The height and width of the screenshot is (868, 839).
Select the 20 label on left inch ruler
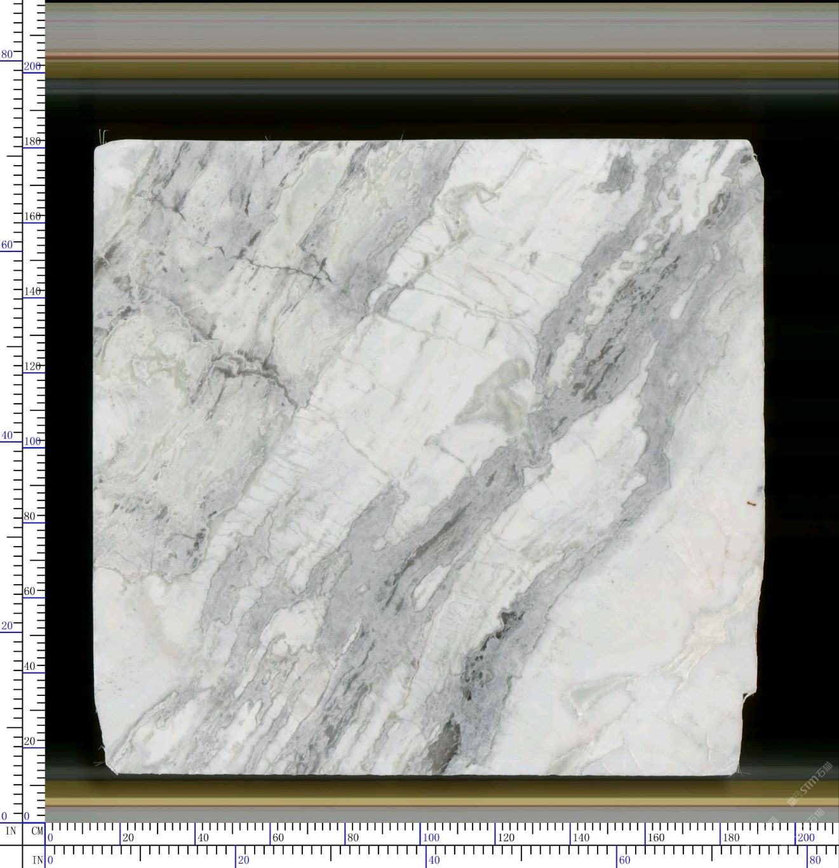click(x=7, y=625)
